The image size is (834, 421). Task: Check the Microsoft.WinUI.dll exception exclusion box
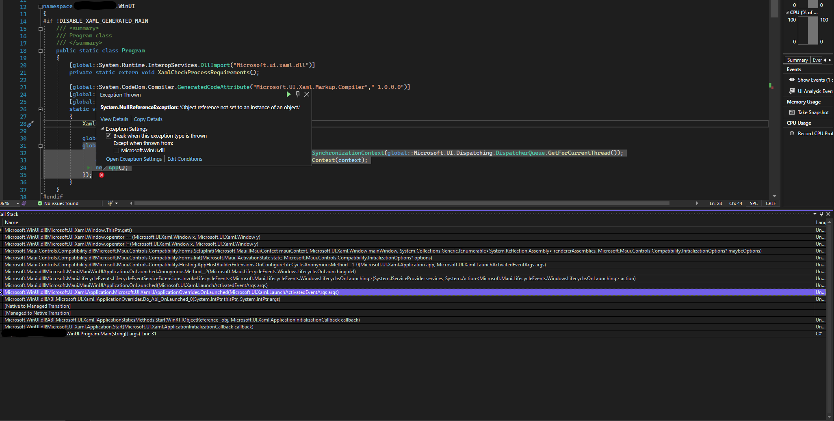(117, 150)
